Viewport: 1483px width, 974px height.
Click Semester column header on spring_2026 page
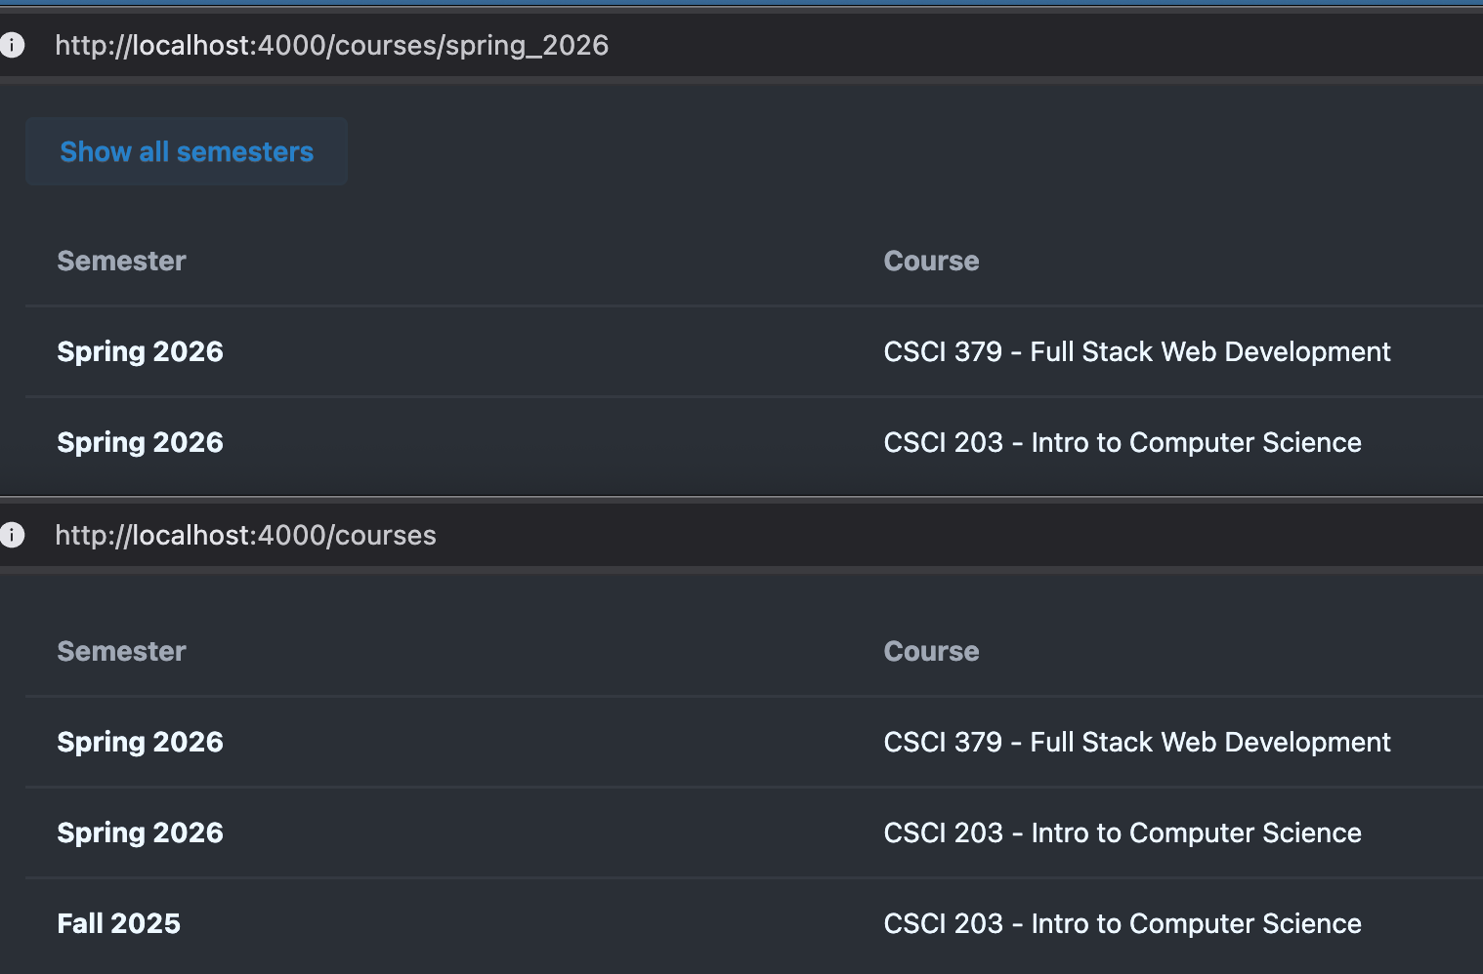tap(121, 261)
